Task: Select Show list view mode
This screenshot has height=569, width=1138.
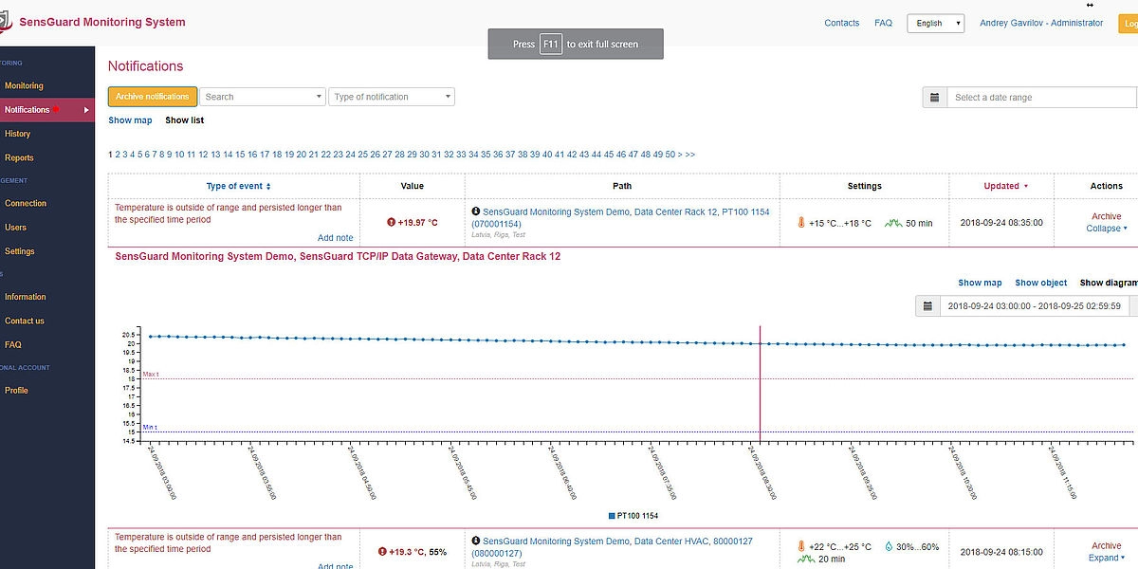Action: pos(184,120)
